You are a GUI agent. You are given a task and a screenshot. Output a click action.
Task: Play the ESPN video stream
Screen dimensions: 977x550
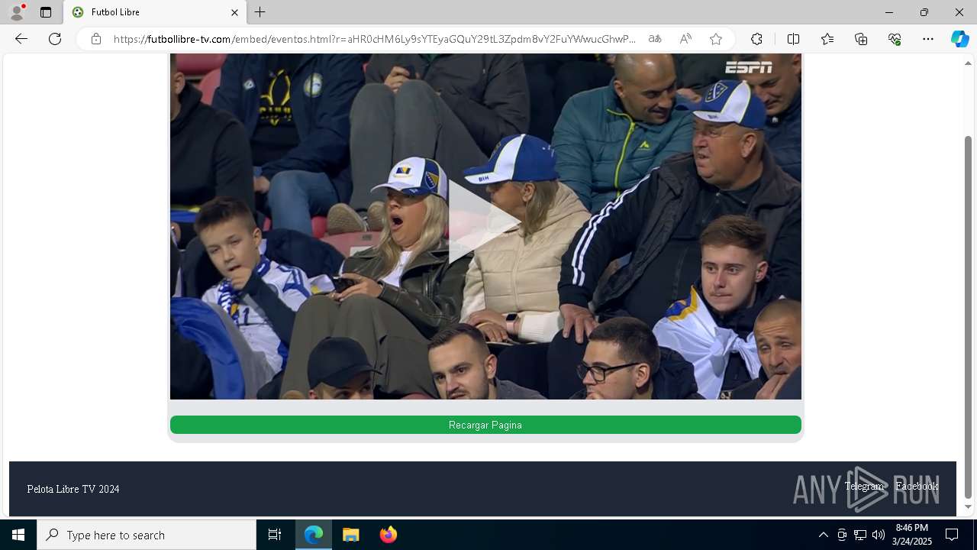pos(484,222)
